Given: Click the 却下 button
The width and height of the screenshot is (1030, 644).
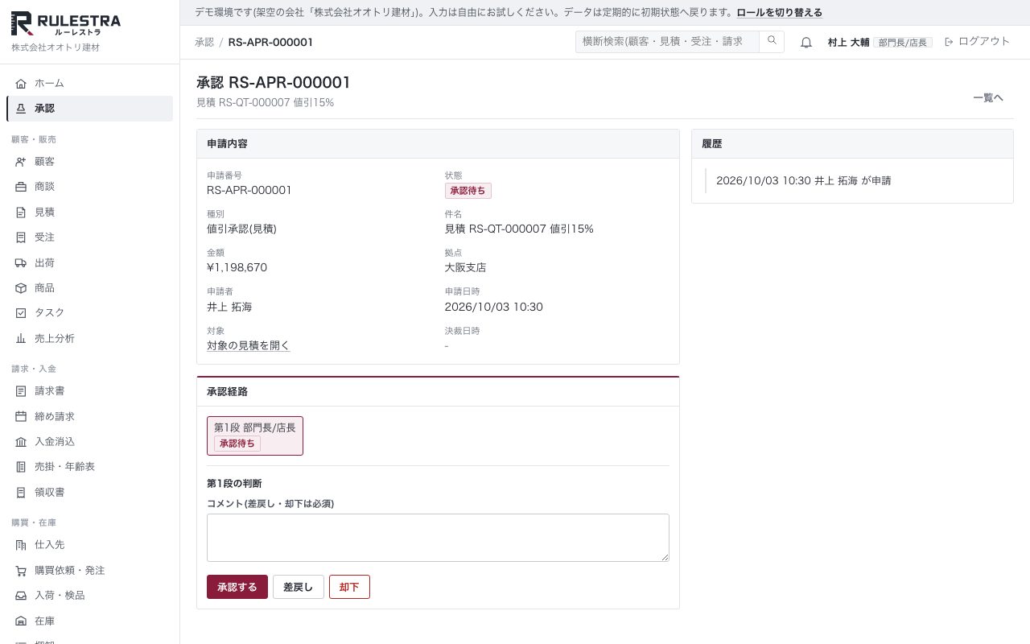Looking at the screenshot, I should click(x=349, y=587).
